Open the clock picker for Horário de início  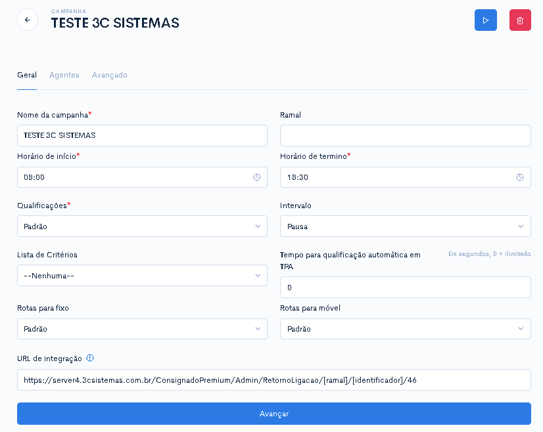pyautogui.click(x=256, y=177)
